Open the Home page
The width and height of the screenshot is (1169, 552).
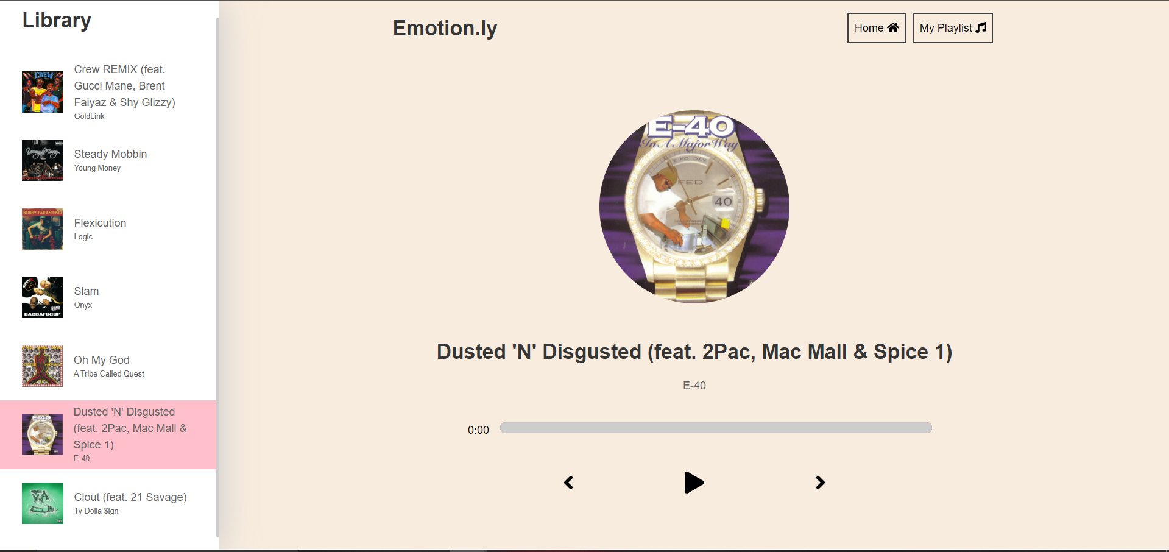(876, 28)
